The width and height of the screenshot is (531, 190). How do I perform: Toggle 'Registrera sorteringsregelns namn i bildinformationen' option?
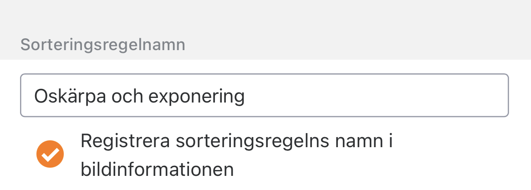coord(50,155)
